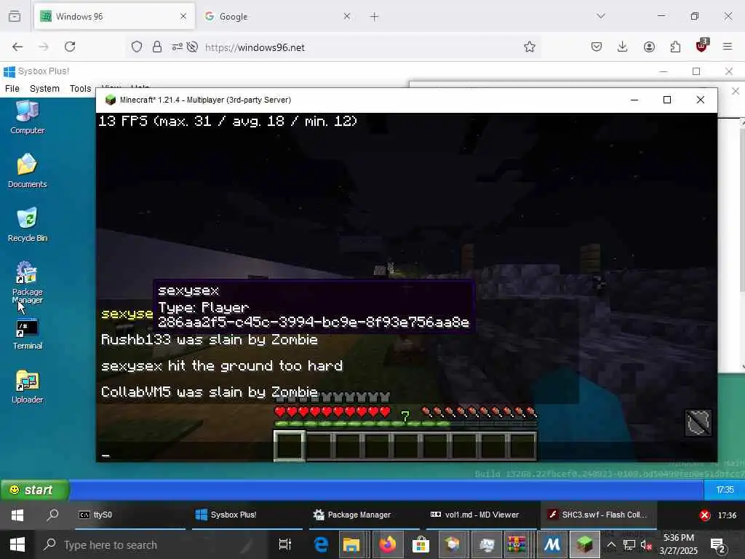Click muted volume tray icon
The width and height of the screenshot is (745, 559).
(646, 545)
